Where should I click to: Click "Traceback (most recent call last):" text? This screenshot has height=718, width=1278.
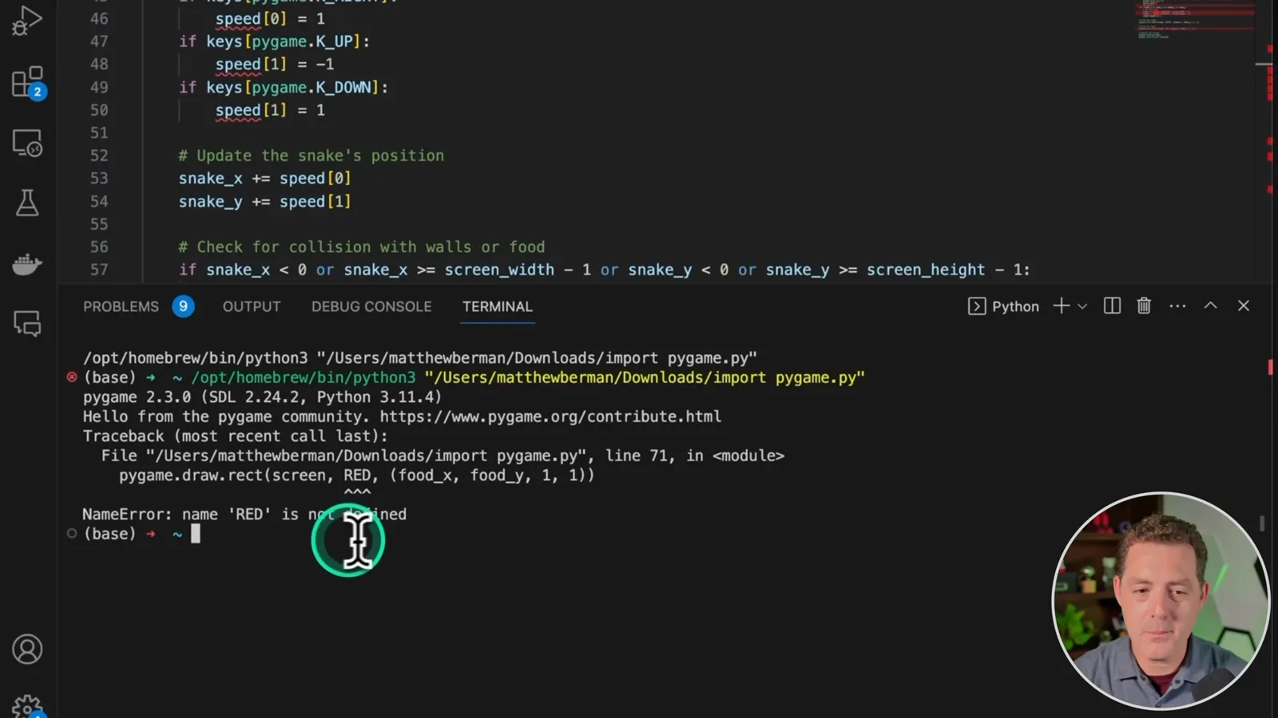[x=236, y=436]
